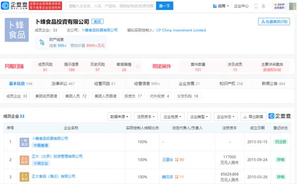The width and height of the screenshot is (297, 184).
Task: Select the 投资方 17 sub-tab
Action: coord(133,96)
